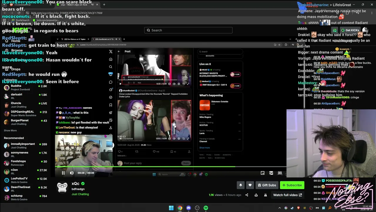Open a new browser tab
Screen dimensions: 376x212
[104, 4]
